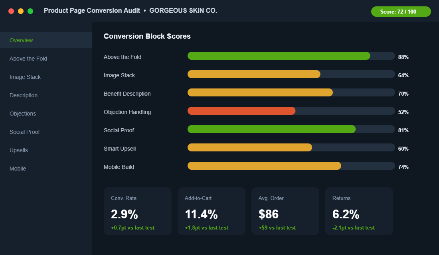Open the Conv. Rate metric card
This screenshot has width=439, height=255.
tap(138, 211)
